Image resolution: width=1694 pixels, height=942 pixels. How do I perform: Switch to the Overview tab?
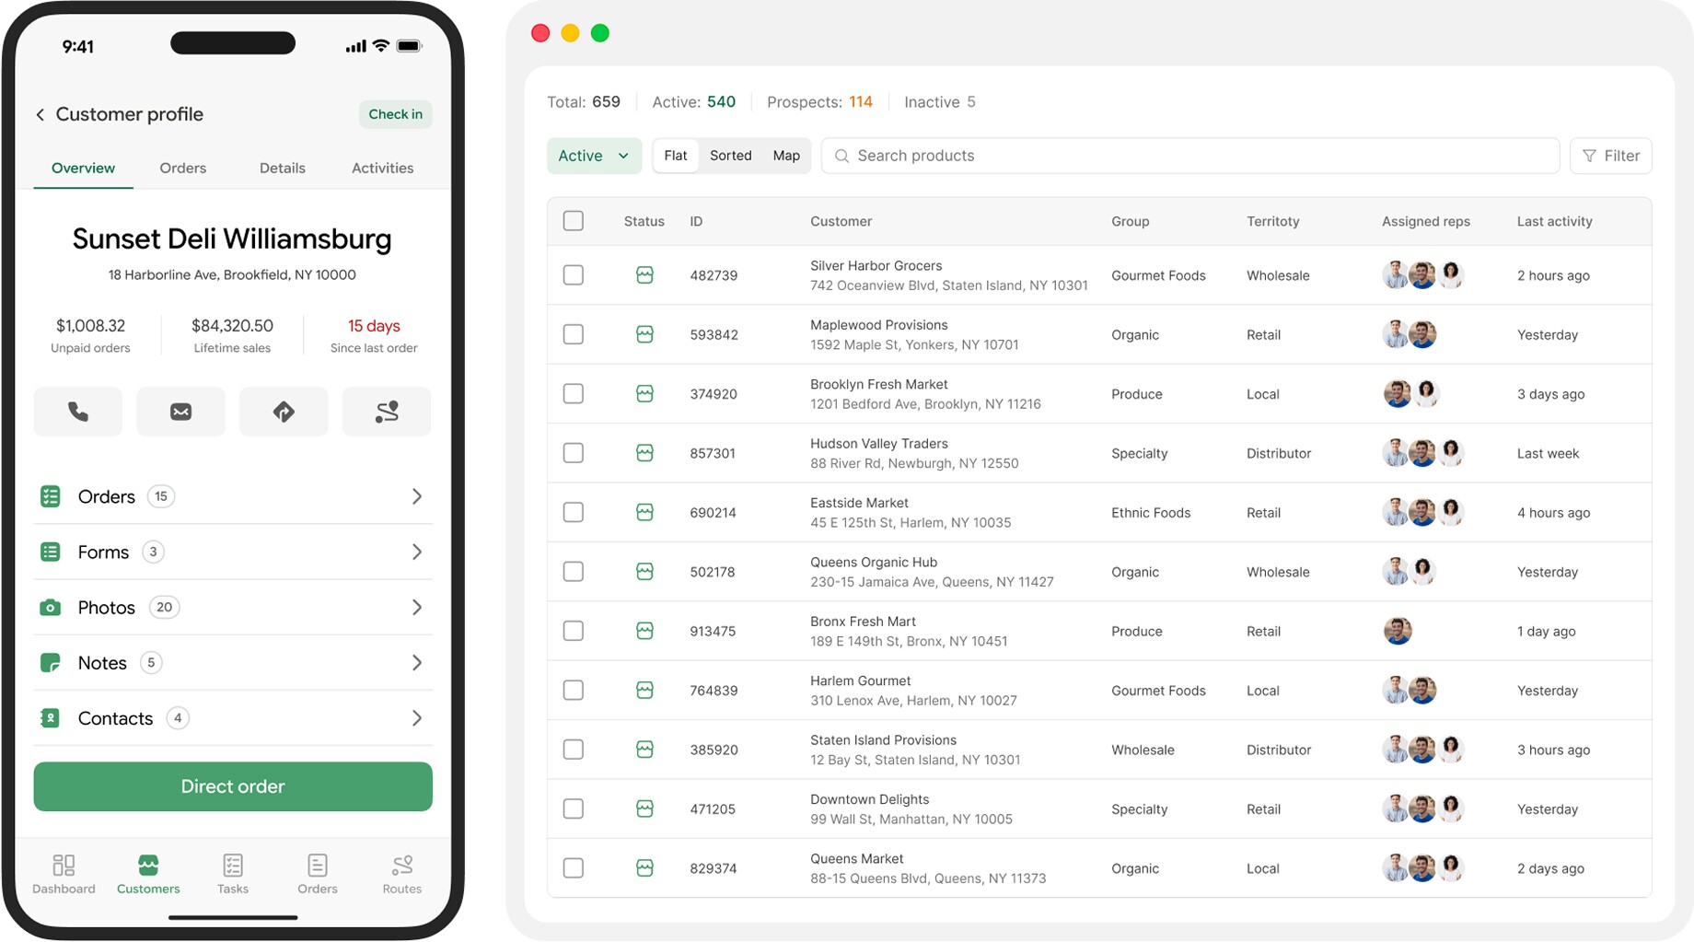[83, 169]
